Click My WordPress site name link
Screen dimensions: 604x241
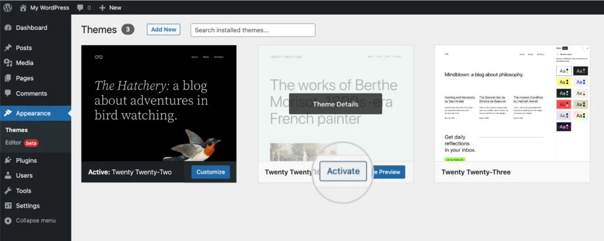pos(50,8)
